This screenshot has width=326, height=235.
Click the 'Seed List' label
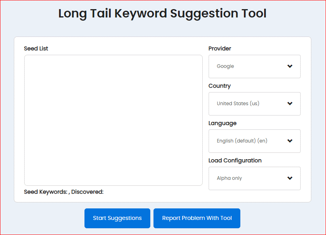point(36,48)
